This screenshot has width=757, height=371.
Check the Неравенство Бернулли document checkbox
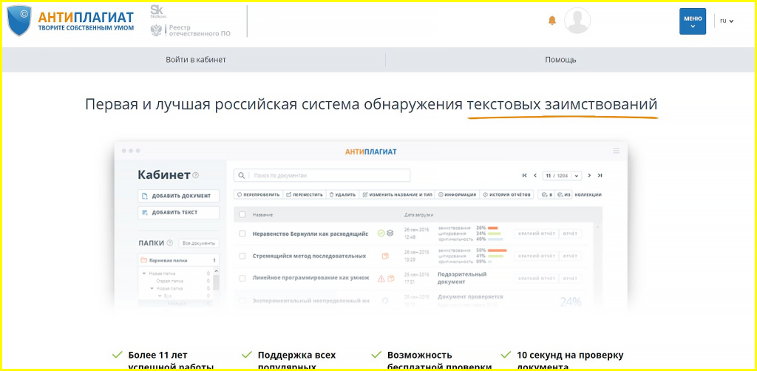point(242,234)
